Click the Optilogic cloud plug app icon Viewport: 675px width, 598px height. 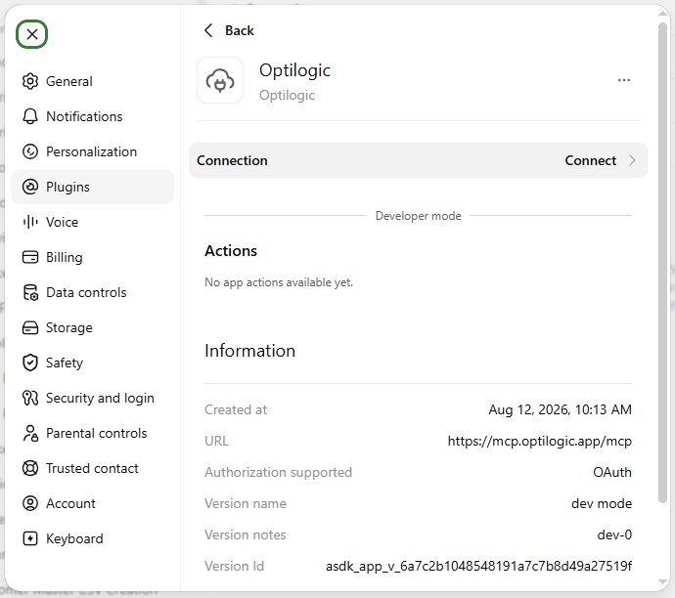coord(220,80)
